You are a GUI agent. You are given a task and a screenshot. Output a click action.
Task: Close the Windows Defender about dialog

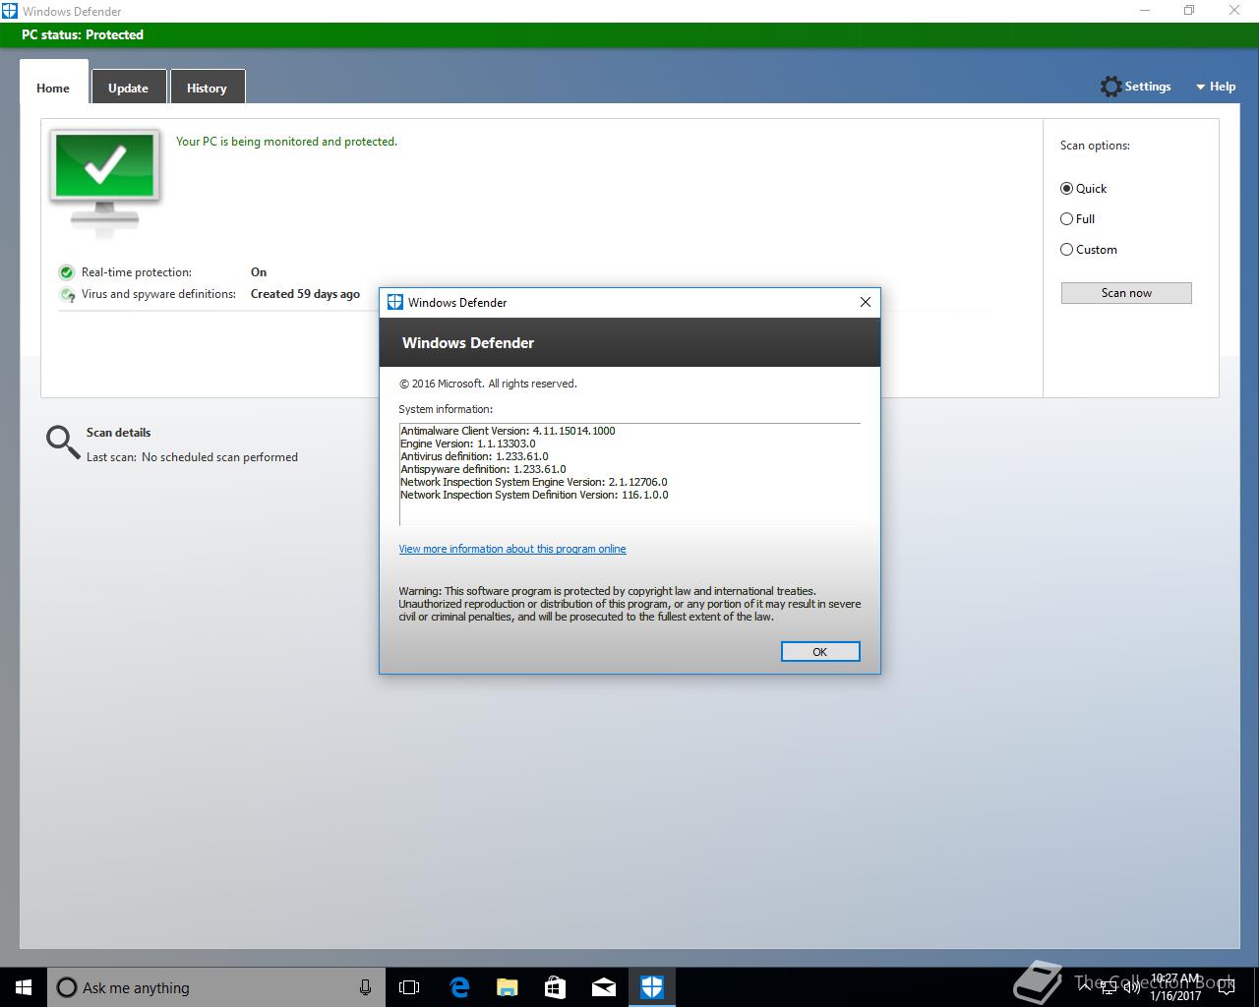tap(866, 302)
